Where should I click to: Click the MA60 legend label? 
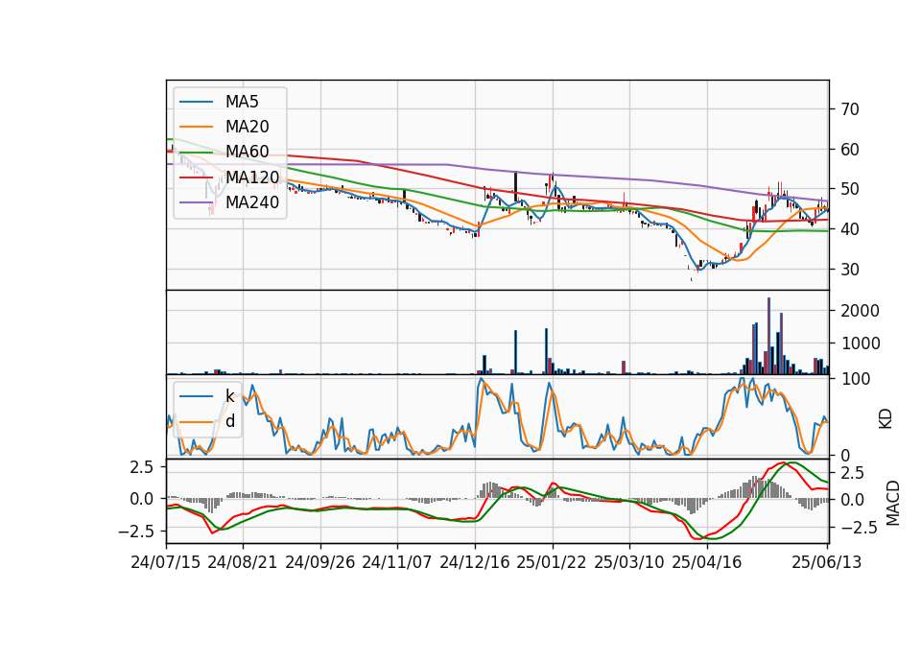[247, 152]
